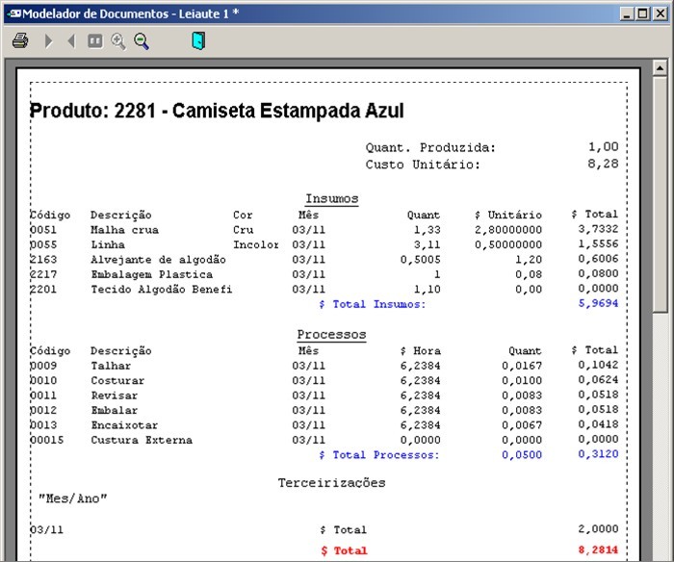Select the underlined Insumos section heading
Viewport: 674px width, 562px height.
[331, 199]
